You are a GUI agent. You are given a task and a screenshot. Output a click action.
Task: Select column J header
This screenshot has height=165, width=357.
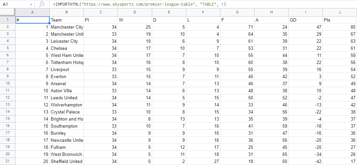point(340,12)
